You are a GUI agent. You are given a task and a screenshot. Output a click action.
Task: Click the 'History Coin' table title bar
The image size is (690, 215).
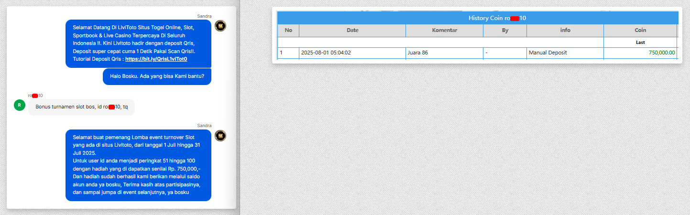478,18
